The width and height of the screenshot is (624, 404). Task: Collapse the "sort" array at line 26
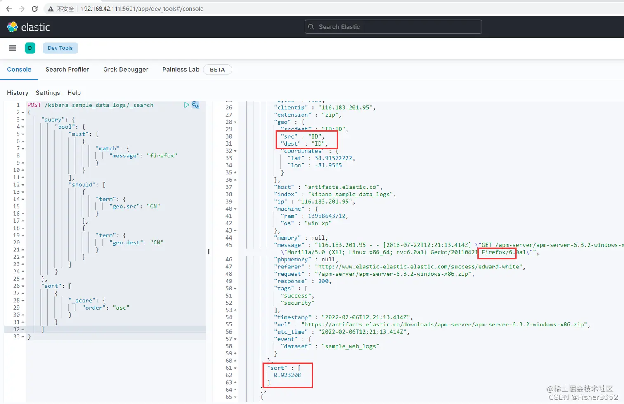click(23, 286)
